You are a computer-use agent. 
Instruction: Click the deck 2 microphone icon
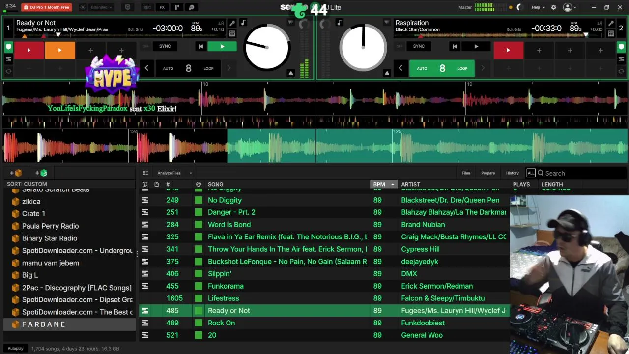(x=611, y=23)
